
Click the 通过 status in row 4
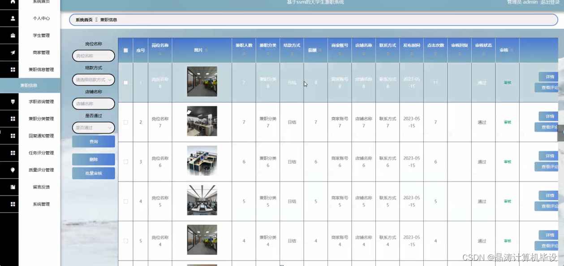click(482, 201)
